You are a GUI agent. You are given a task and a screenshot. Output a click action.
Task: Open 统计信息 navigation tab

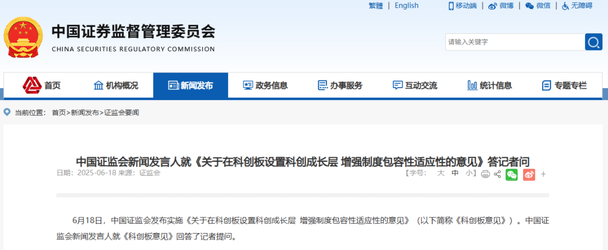point(490,85)
